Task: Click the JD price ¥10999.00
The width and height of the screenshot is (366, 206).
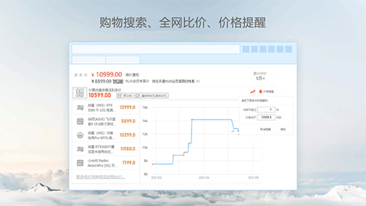Action: [107, 74]
